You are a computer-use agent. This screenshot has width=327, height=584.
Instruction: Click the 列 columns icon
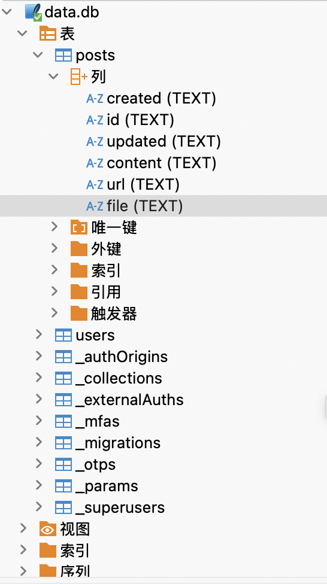[78, 77]
